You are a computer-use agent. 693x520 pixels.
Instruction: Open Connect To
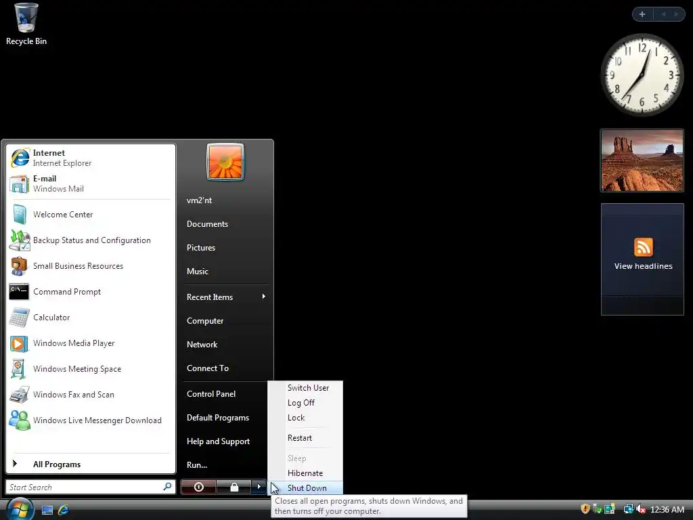pyautogui.click(x=225, y=368)
